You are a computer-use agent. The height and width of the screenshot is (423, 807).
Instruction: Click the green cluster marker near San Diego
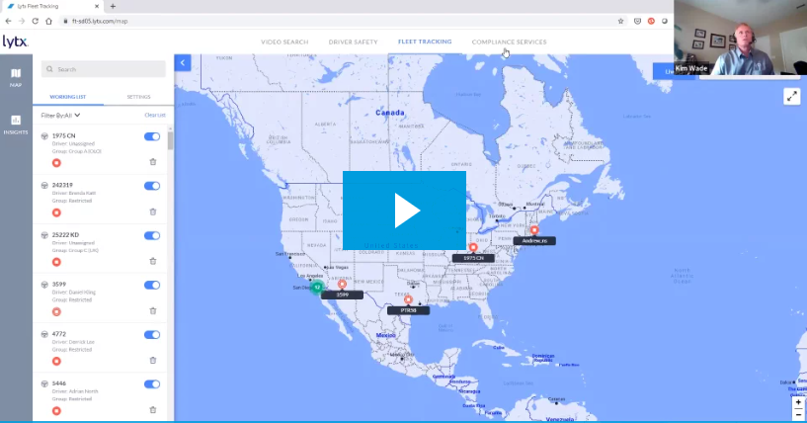[317, 287]
